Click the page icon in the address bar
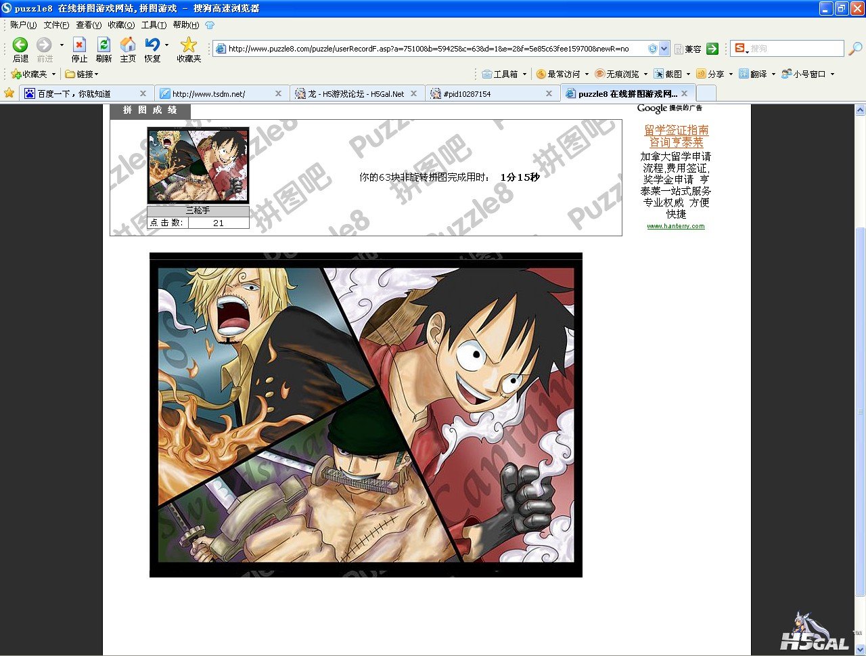The width and height of the screenshot is (866, 656). (221, 49)
